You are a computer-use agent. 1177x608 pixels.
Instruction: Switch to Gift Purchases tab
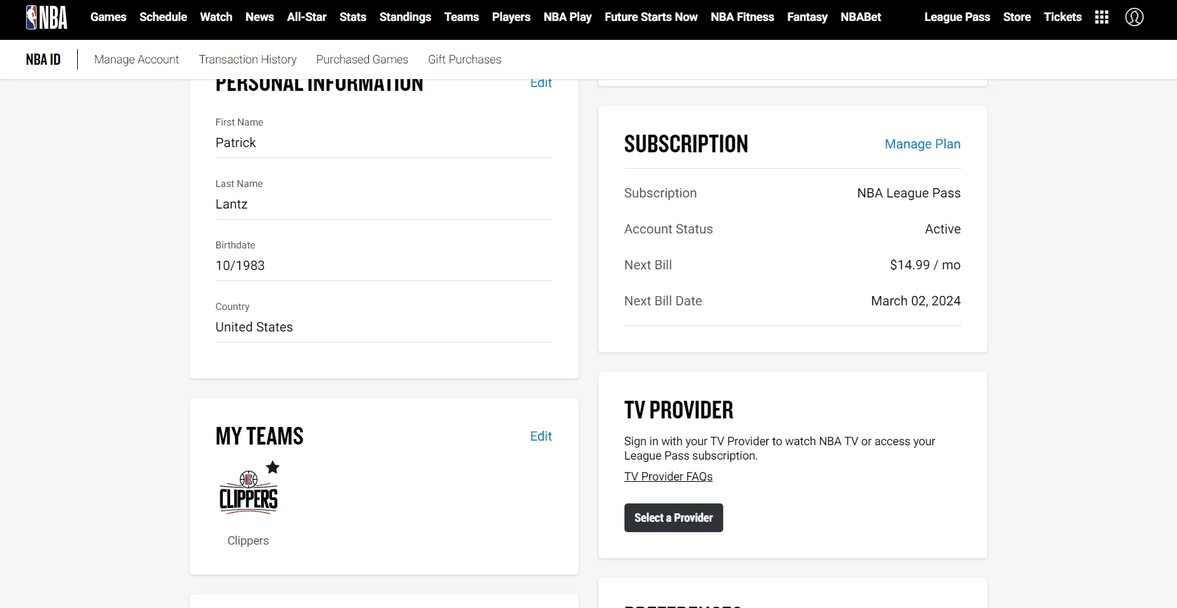(465, 59)
